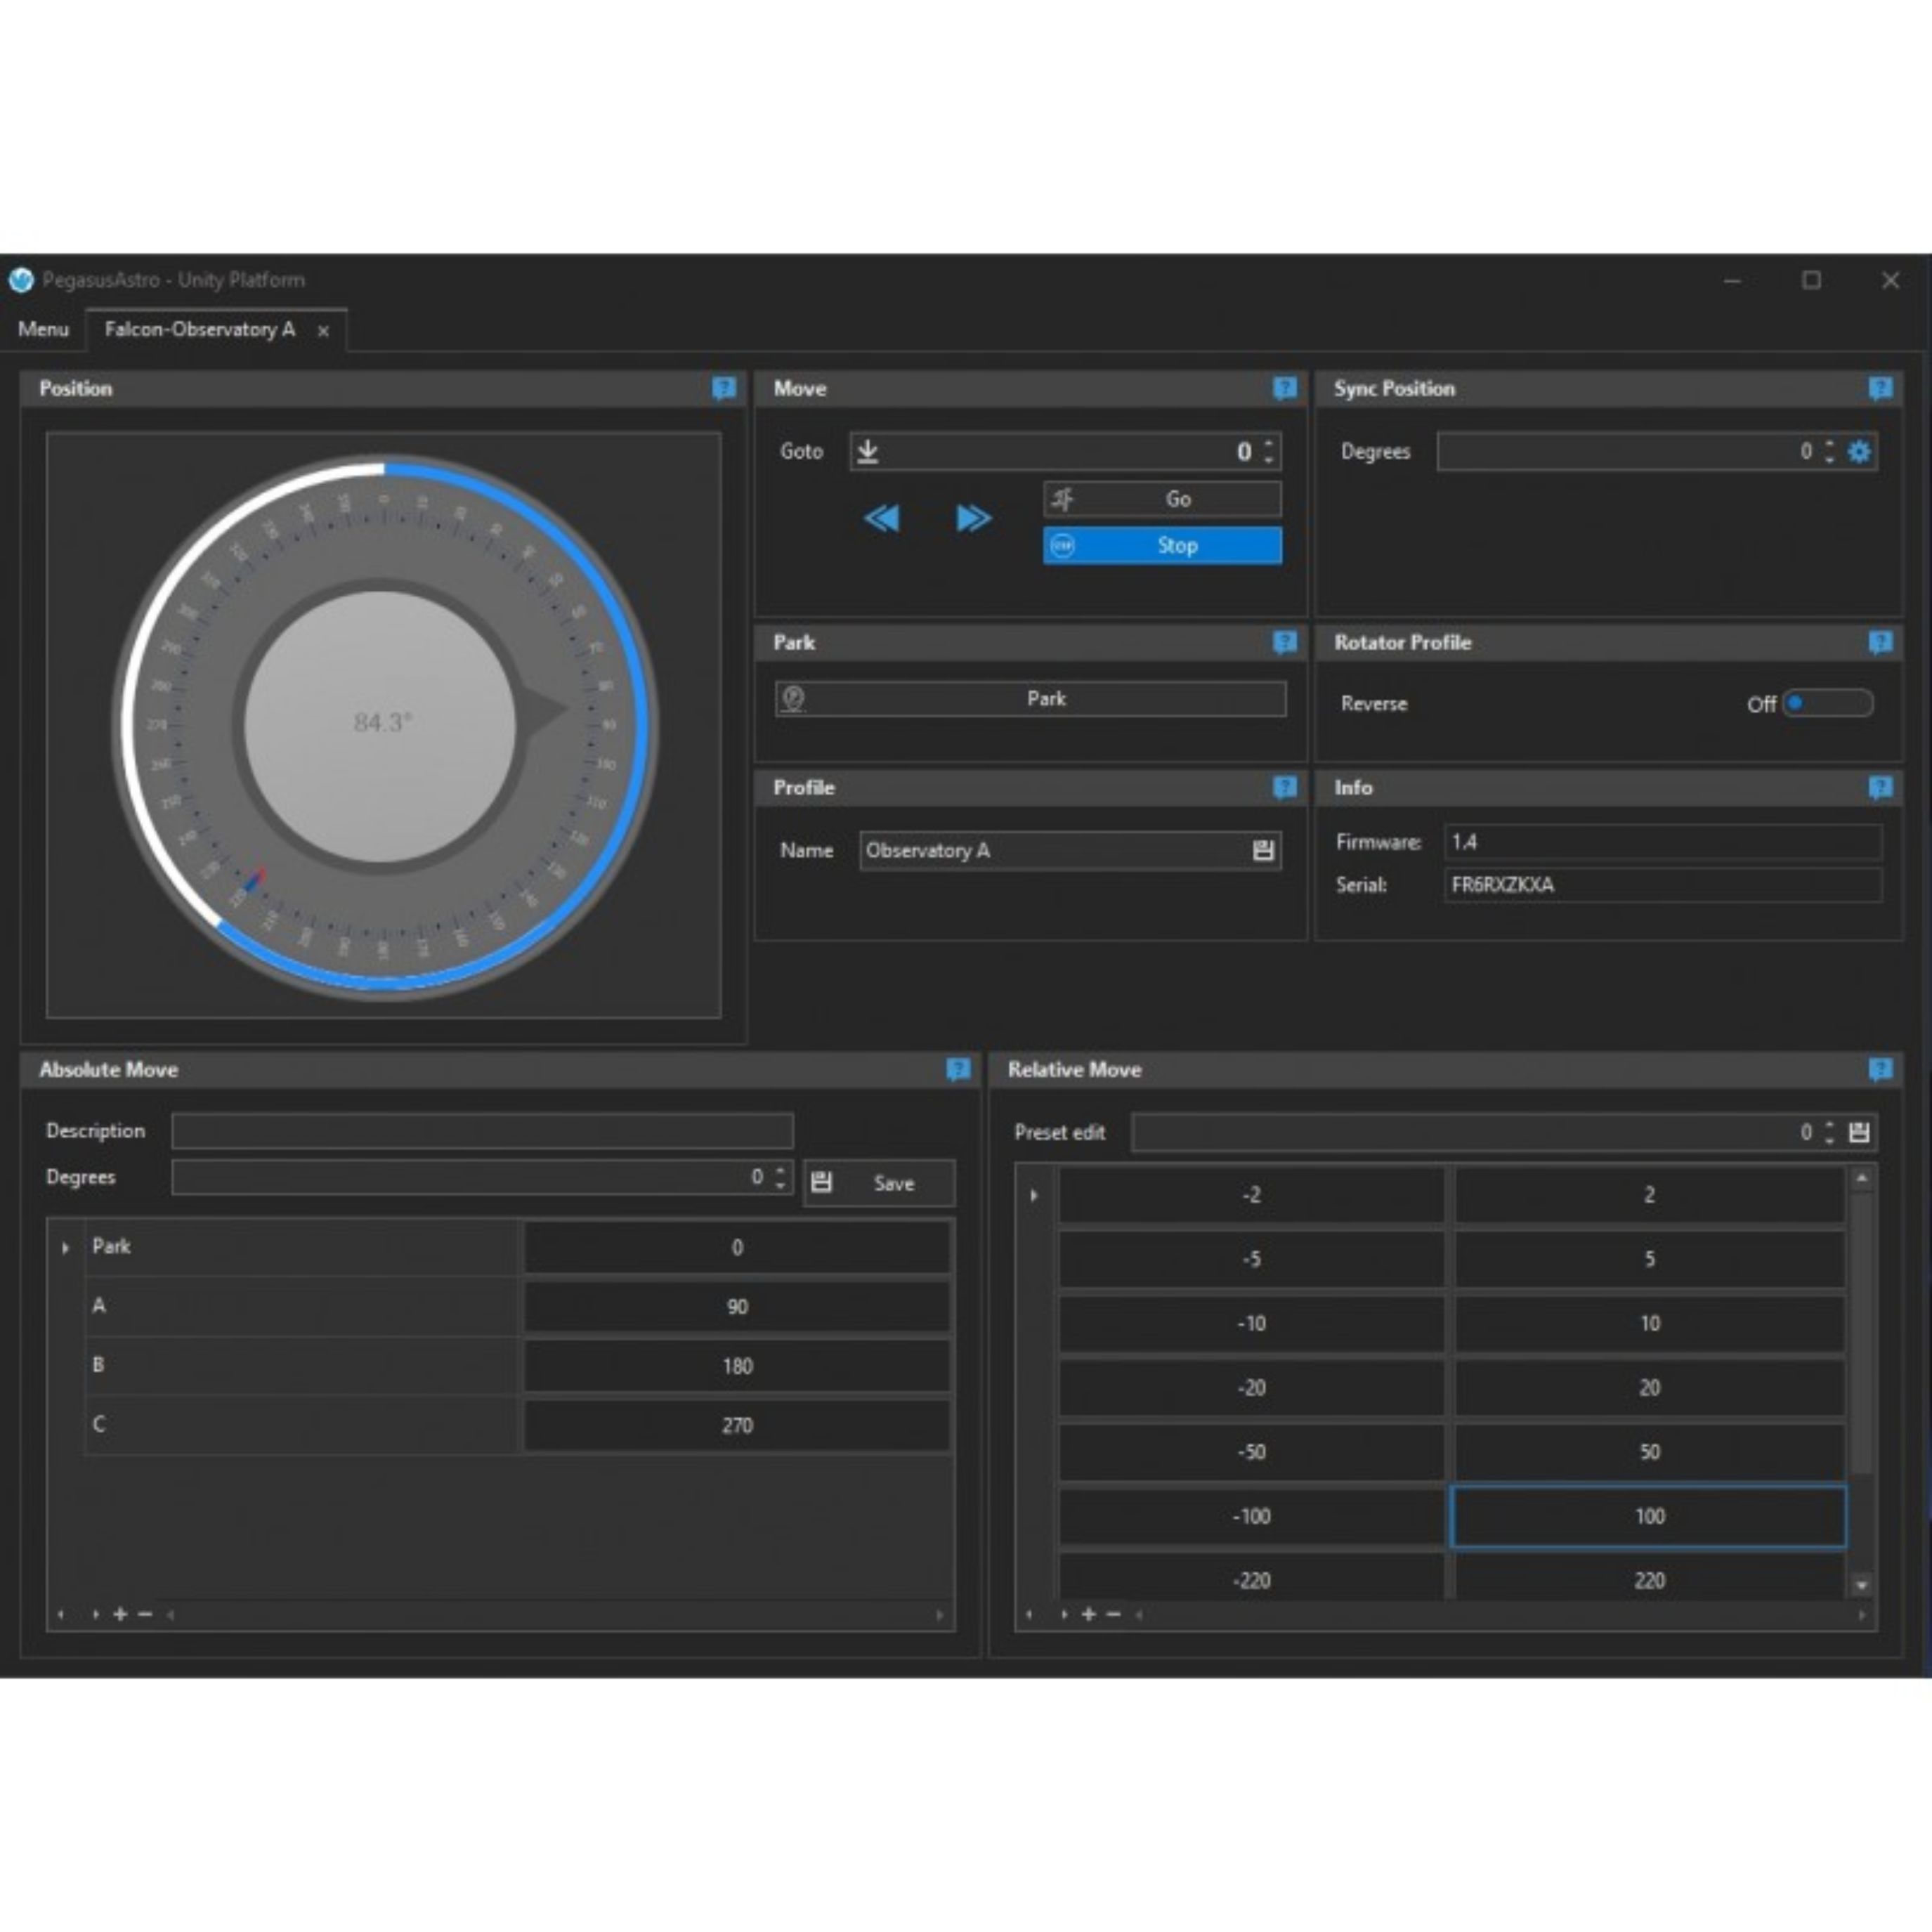The image size is (1932, 1932).
Task: Select the B 180 absolute move value
Action: 737,1366
